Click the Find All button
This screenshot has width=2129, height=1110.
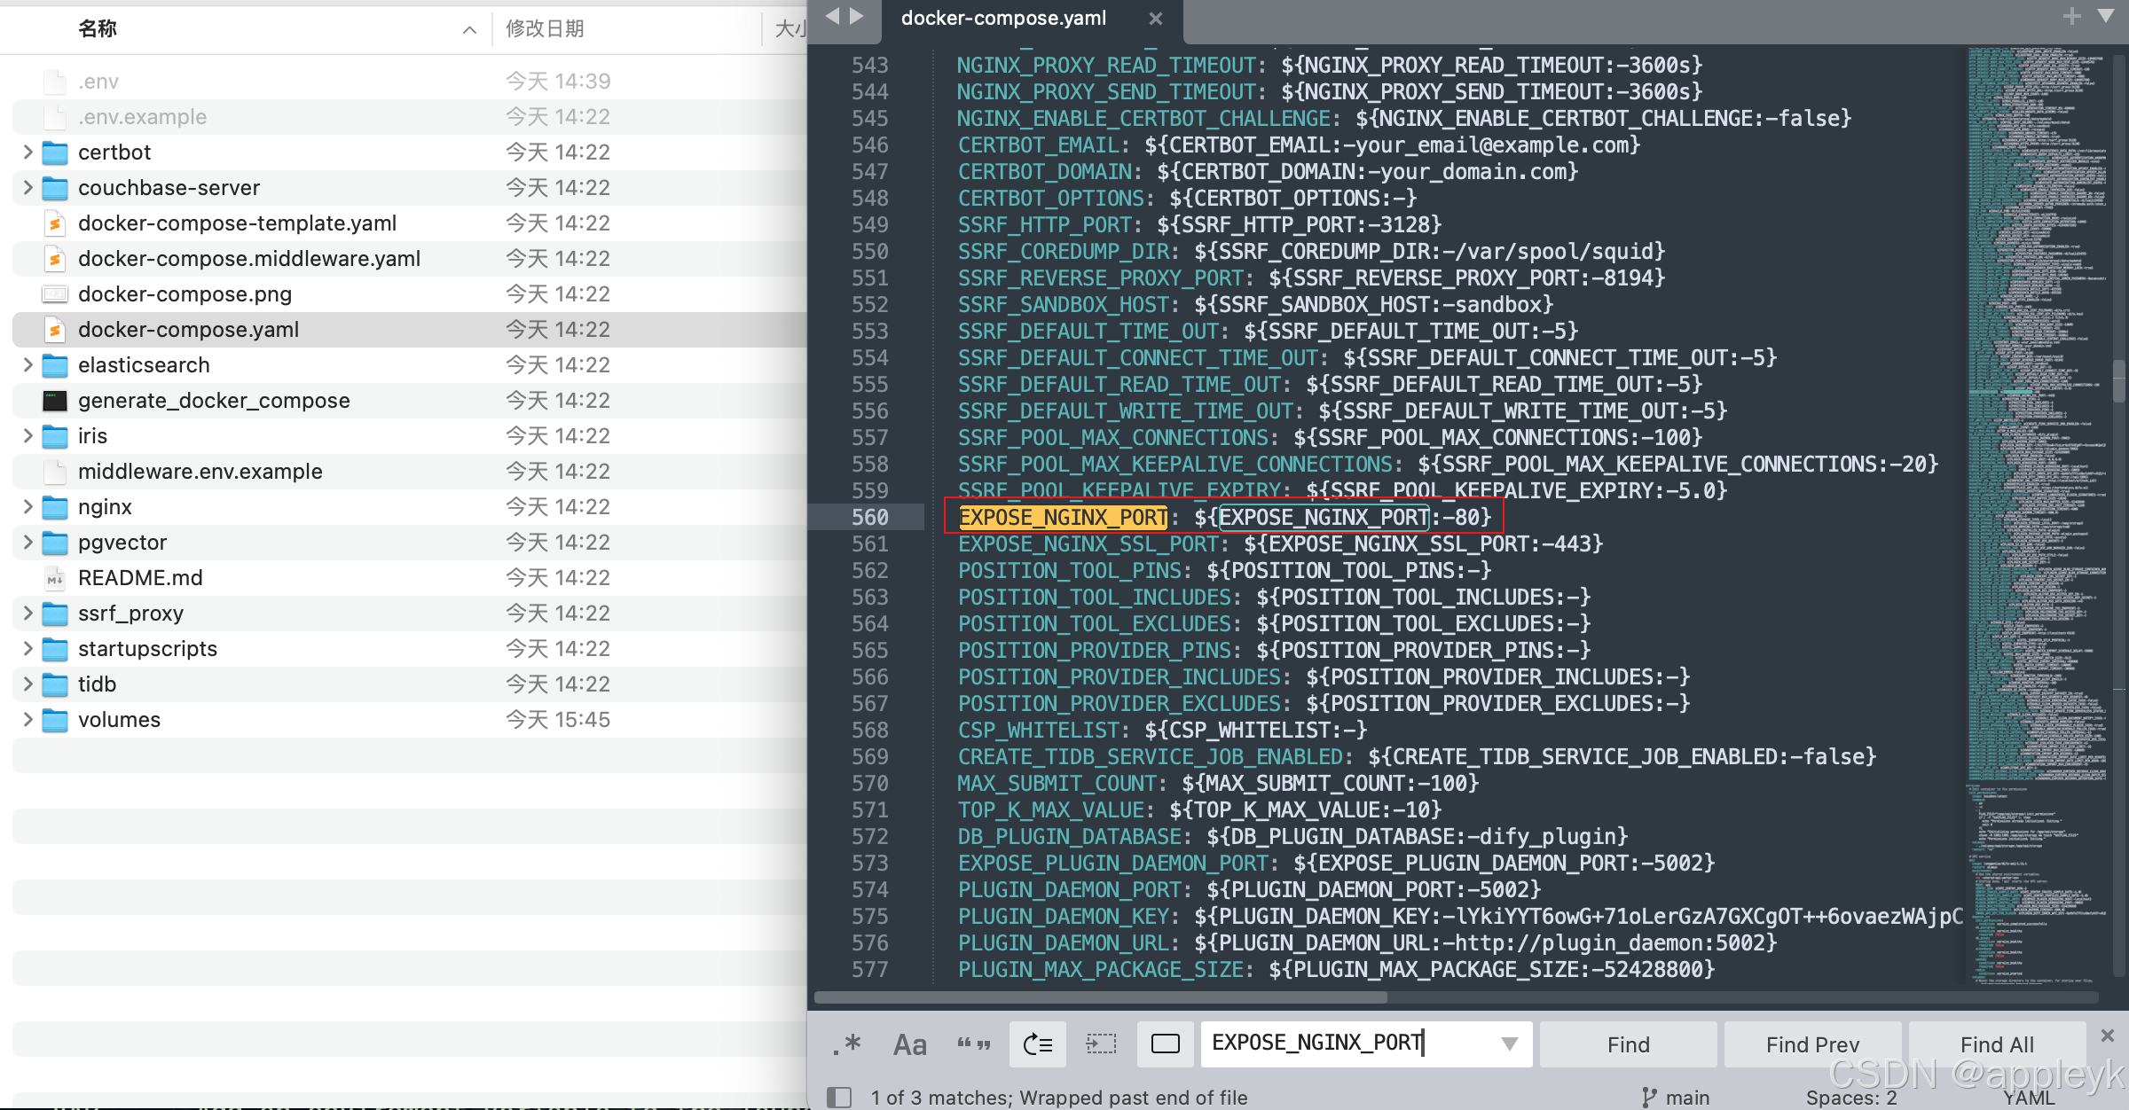(1996, 1044)
